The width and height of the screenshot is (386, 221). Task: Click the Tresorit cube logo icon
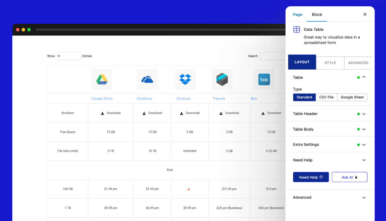[222, 80]
